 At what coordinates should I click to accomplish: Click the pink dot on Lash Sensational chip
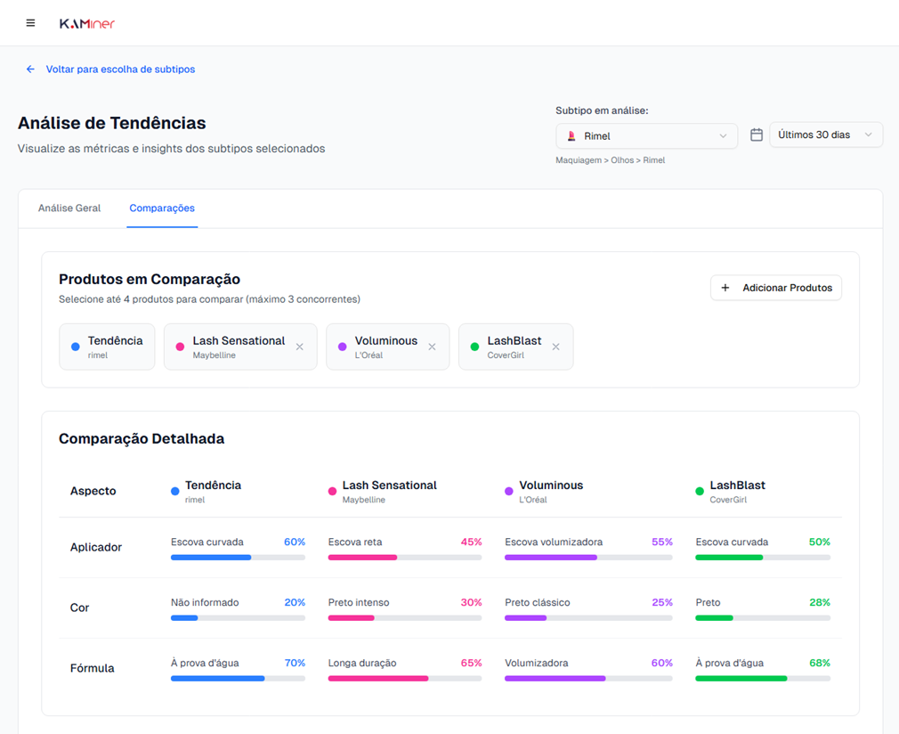181,347
